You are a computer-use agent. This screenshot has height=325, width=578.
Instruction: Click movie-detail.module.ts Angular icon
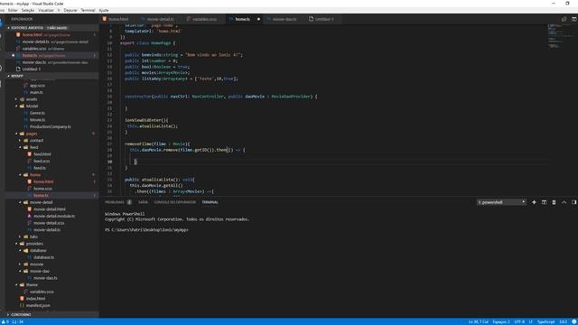(30, 216)
